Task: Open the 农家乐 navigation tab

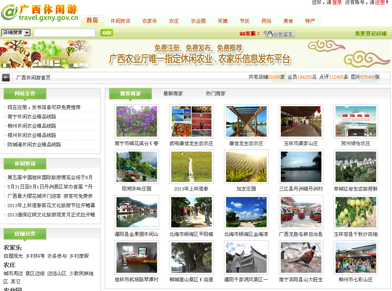Action: (x=149, y=21)
